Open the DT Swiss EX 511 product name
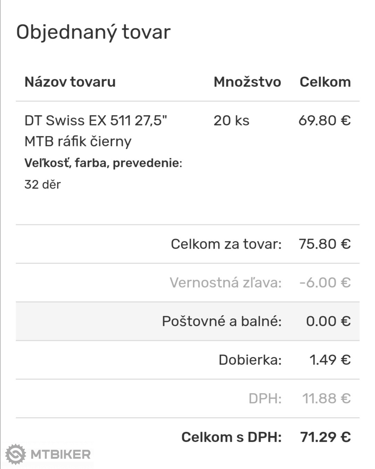The image size is (375, 469). coord(95,131)
